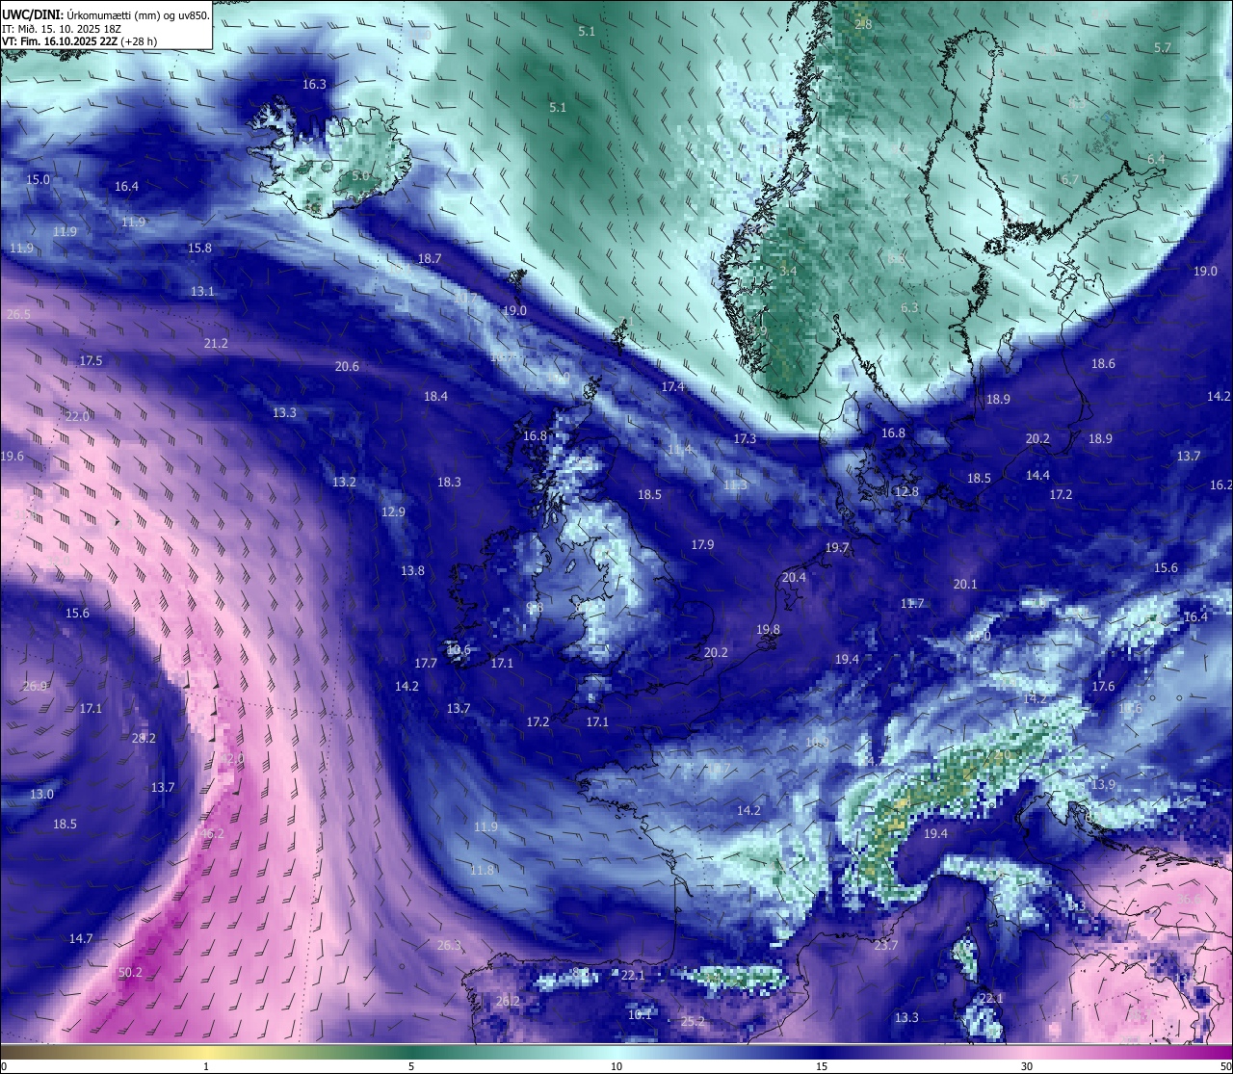Click the 12.8 value over Denmark
Screen dimensions: 1233x1074
point(906,492)
